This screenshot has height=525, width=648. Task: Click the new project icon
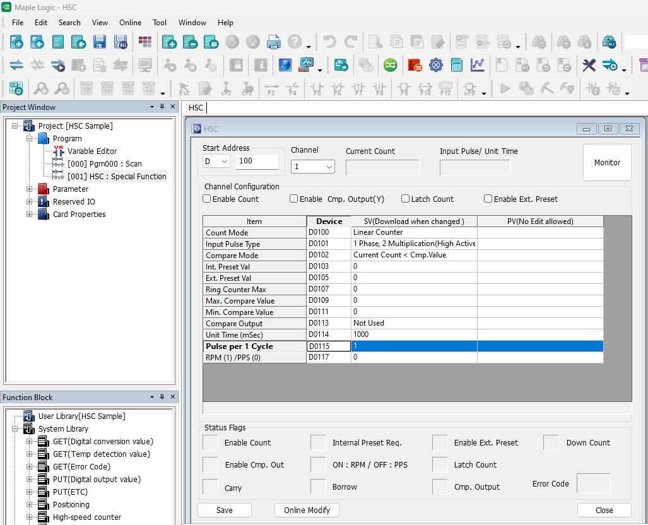(x=16, y=42)
